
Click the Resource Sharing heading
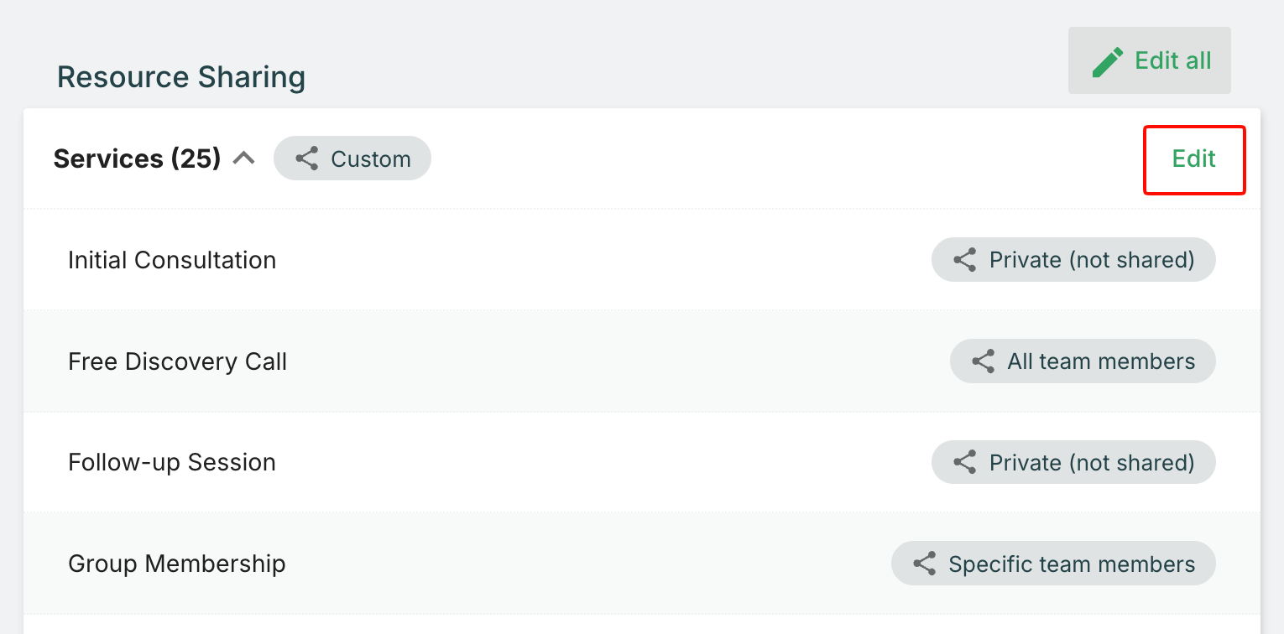tap(181, 77)
